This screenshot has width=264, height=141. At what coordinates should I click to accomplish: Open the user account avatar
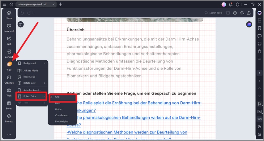(x=224, y=5)
